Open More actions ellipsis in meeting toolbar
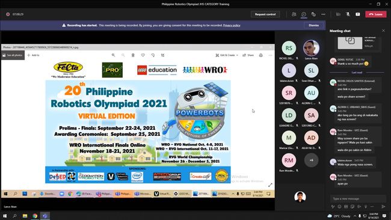 click(323, 14)
